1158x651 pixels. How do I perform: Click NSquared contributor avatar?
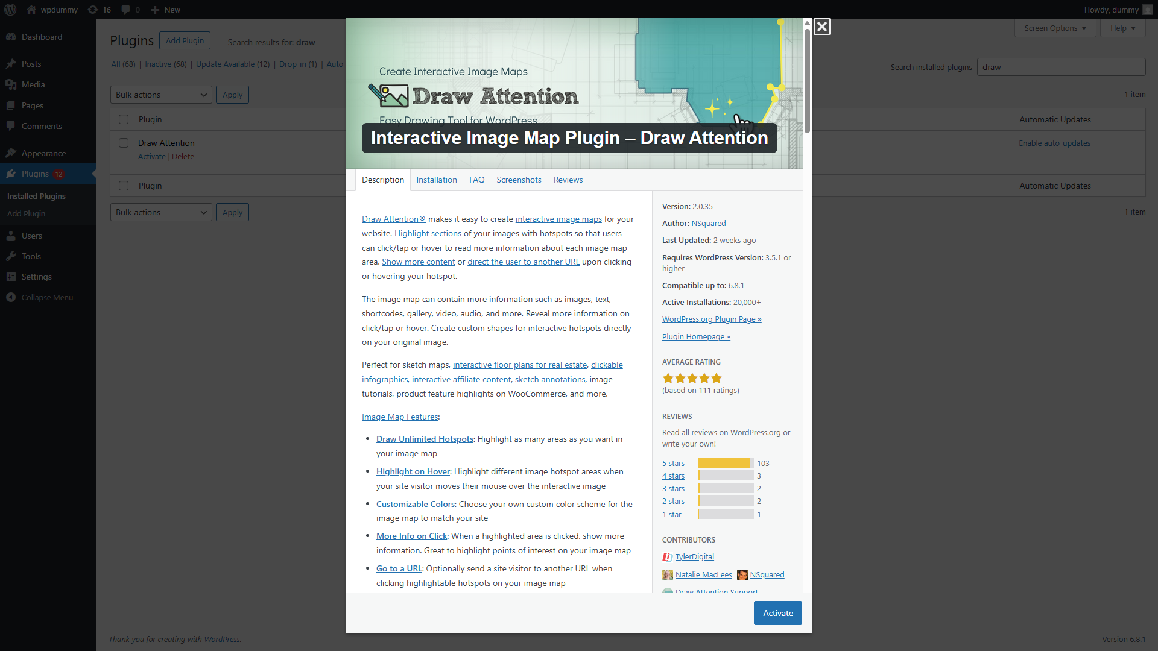pos(742,575)
